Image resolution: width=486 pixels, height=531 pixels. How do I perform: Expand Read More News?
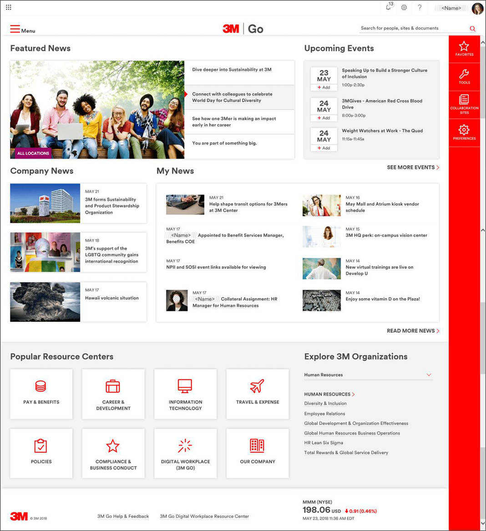pos(413,331)
